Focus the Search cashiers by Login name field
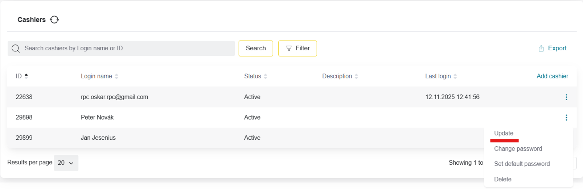The height and width of the screenshot is (189, 583). (121, 49)
